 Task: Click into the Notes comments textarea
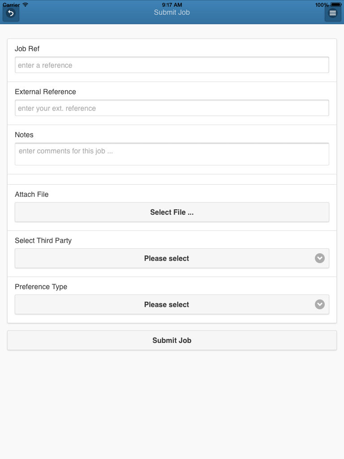pos(172,154)
